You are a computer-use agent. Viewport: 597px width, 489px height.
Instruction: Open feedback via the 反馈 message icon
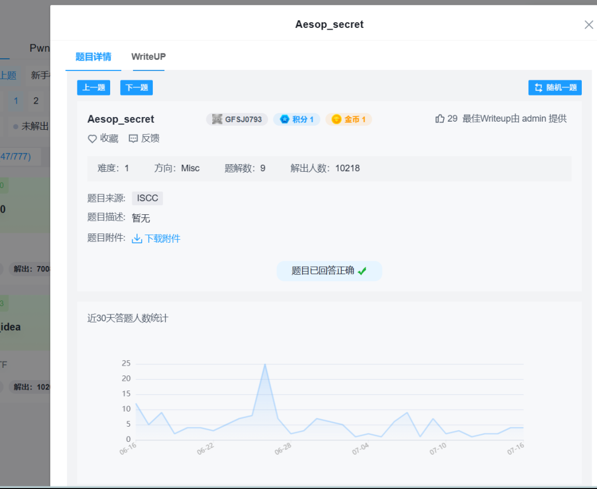coord(133,139)
